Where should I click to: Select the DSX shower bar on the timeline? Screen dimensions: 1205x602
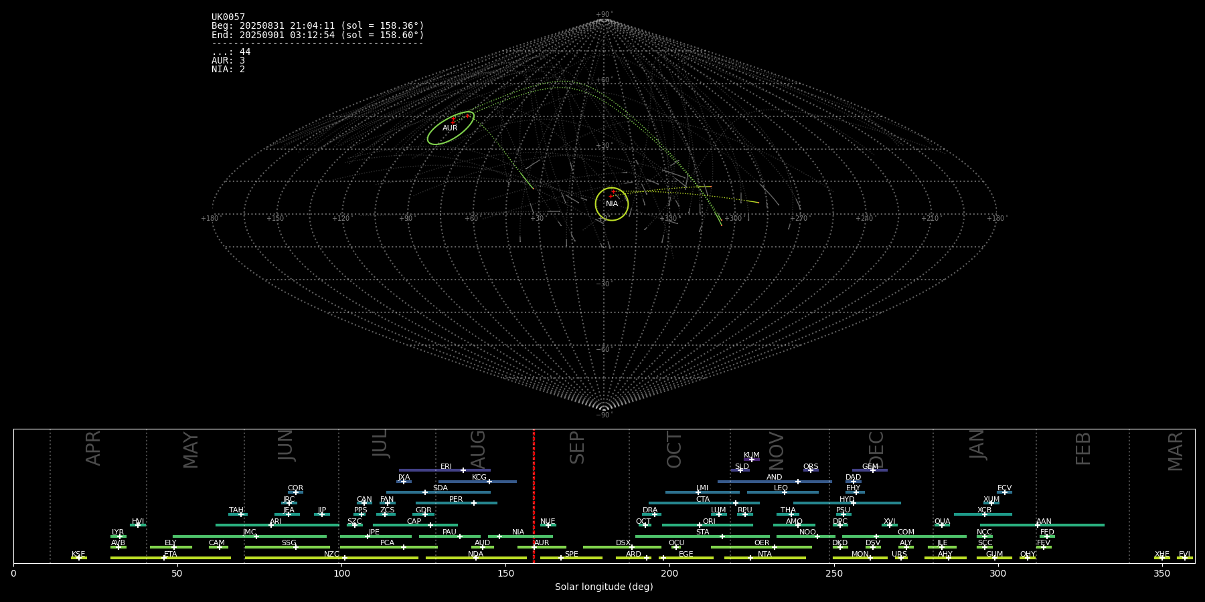[x=622, y=547]
